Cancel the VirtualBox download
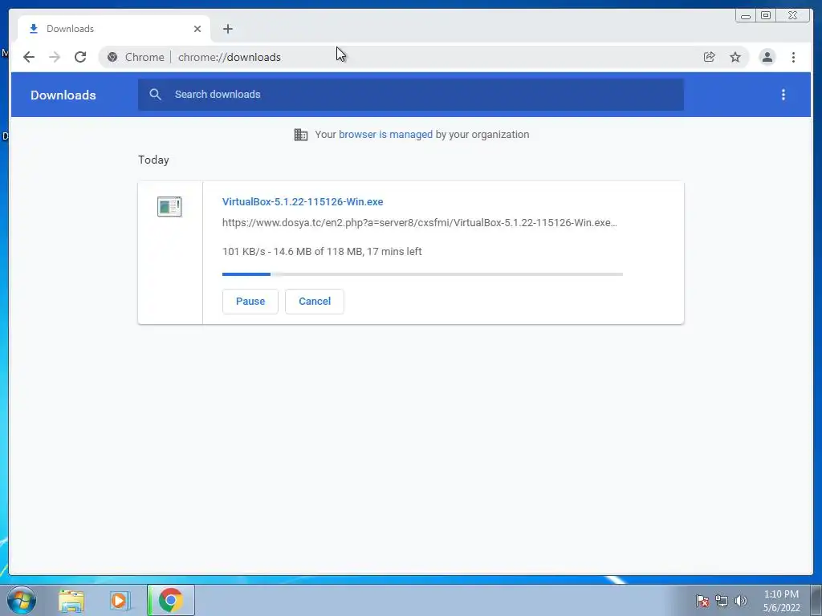The image size is (822, 616). click(x=315, y=302)
